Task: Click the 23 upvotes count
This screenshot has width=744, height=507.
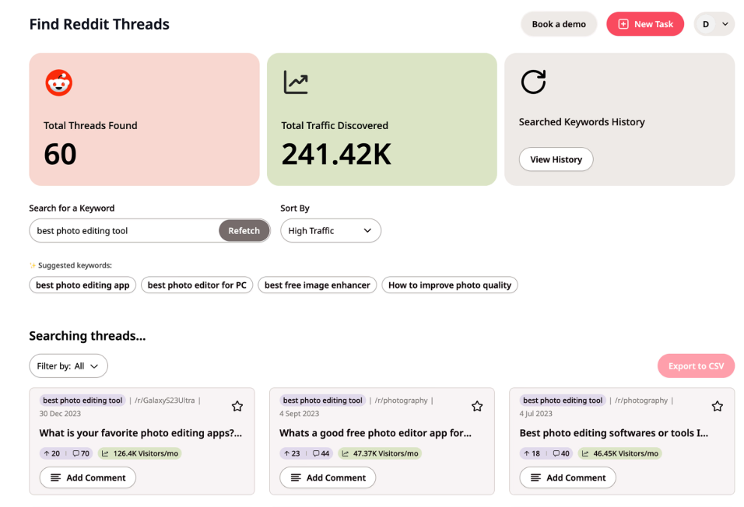Action: pos(292,453)
